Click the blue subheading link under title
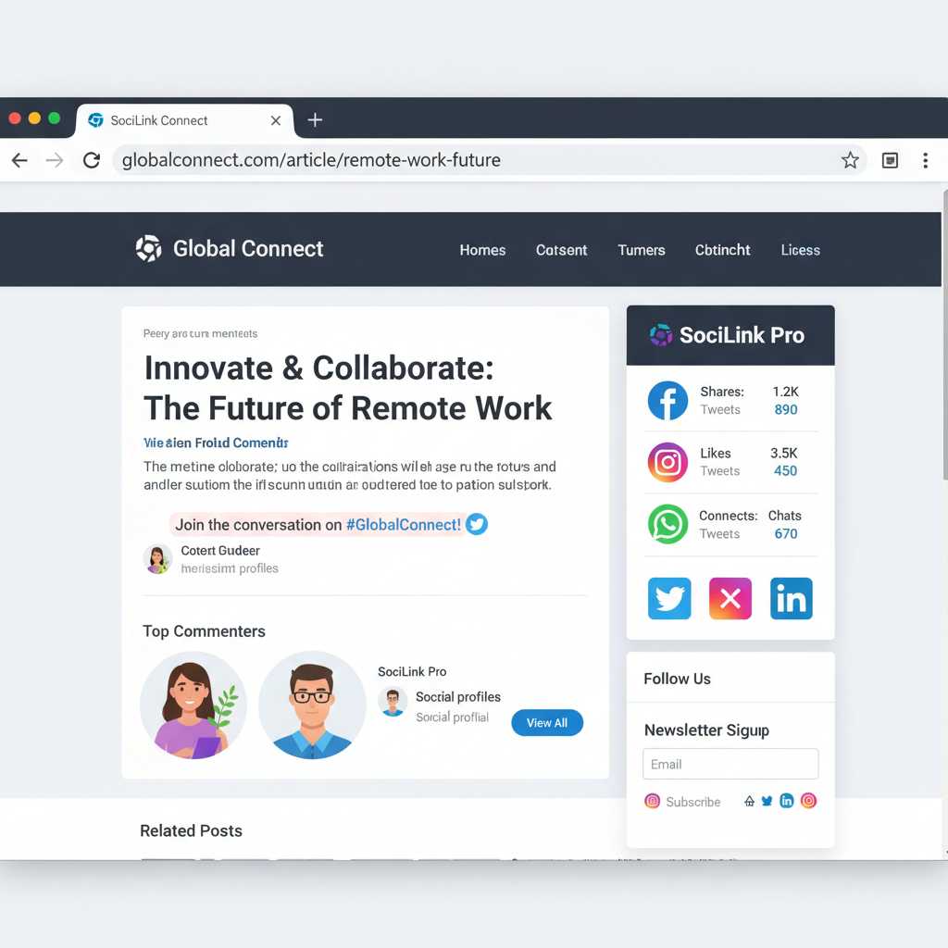 [216, 443]
